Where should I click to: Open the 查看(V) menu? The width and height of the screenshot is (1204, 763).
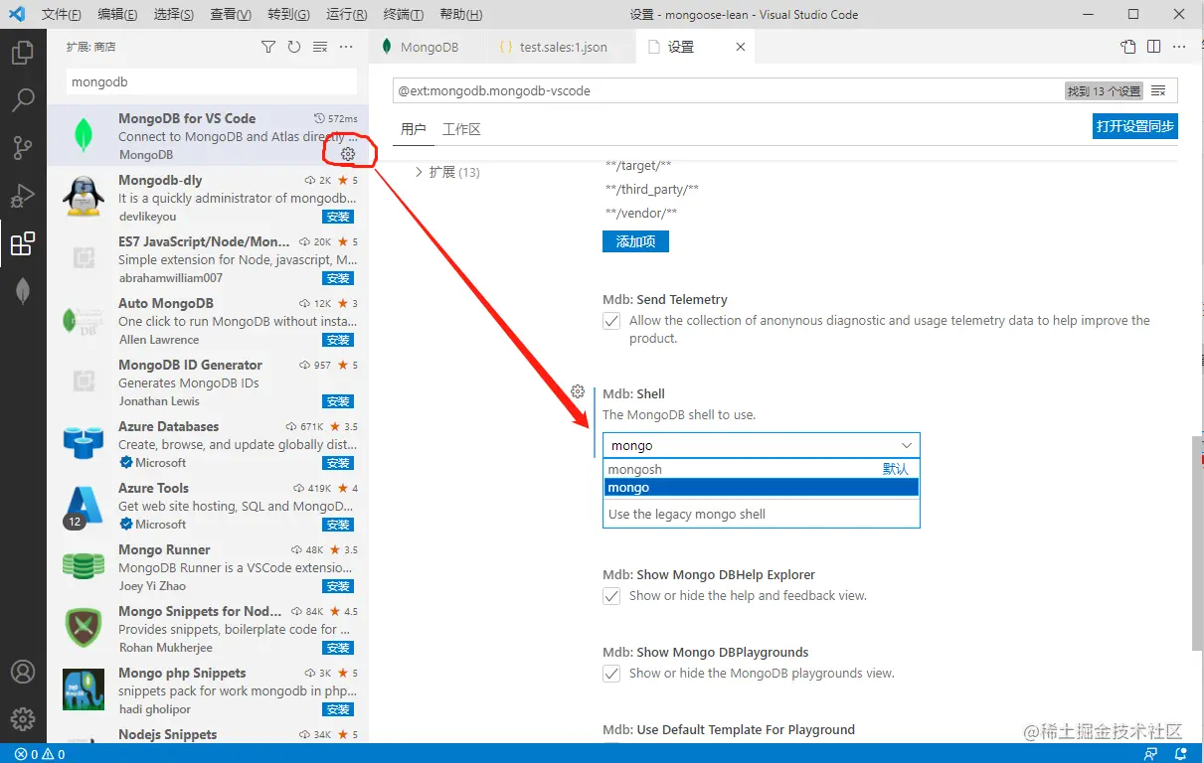(x=231, y=15)
